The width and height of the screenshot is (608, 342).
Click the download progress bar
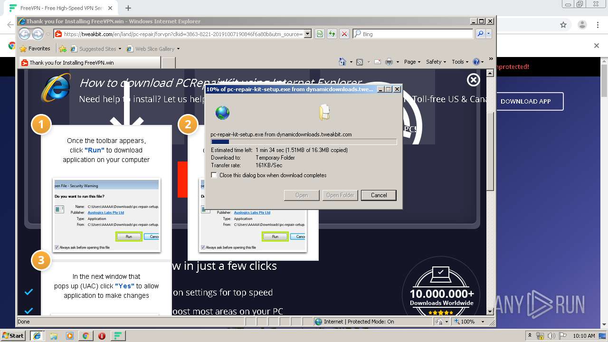click(x=304, y=142)
